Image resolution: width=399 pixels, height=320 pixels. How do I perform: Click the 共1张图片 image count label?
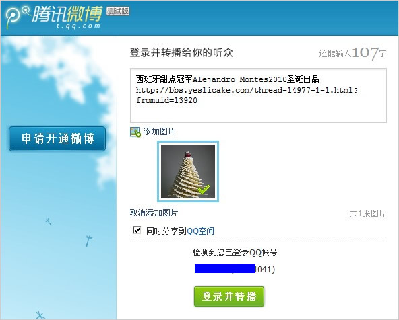368,214
